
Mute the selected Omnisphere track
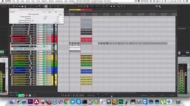(x=40, y=46)
